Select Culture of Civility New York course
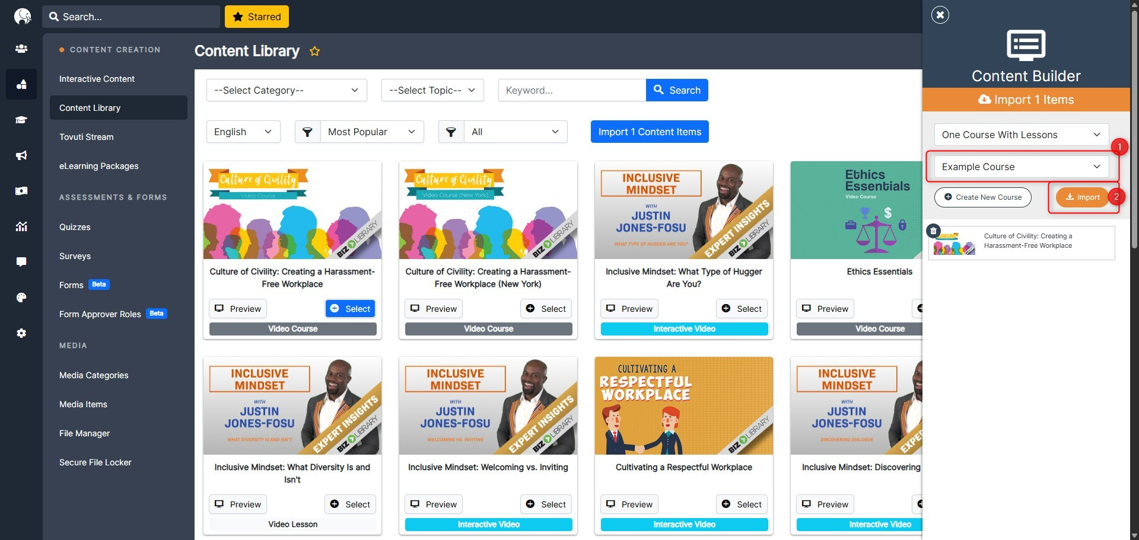This screenshot has width=1139, height=540. pos(546,309)
